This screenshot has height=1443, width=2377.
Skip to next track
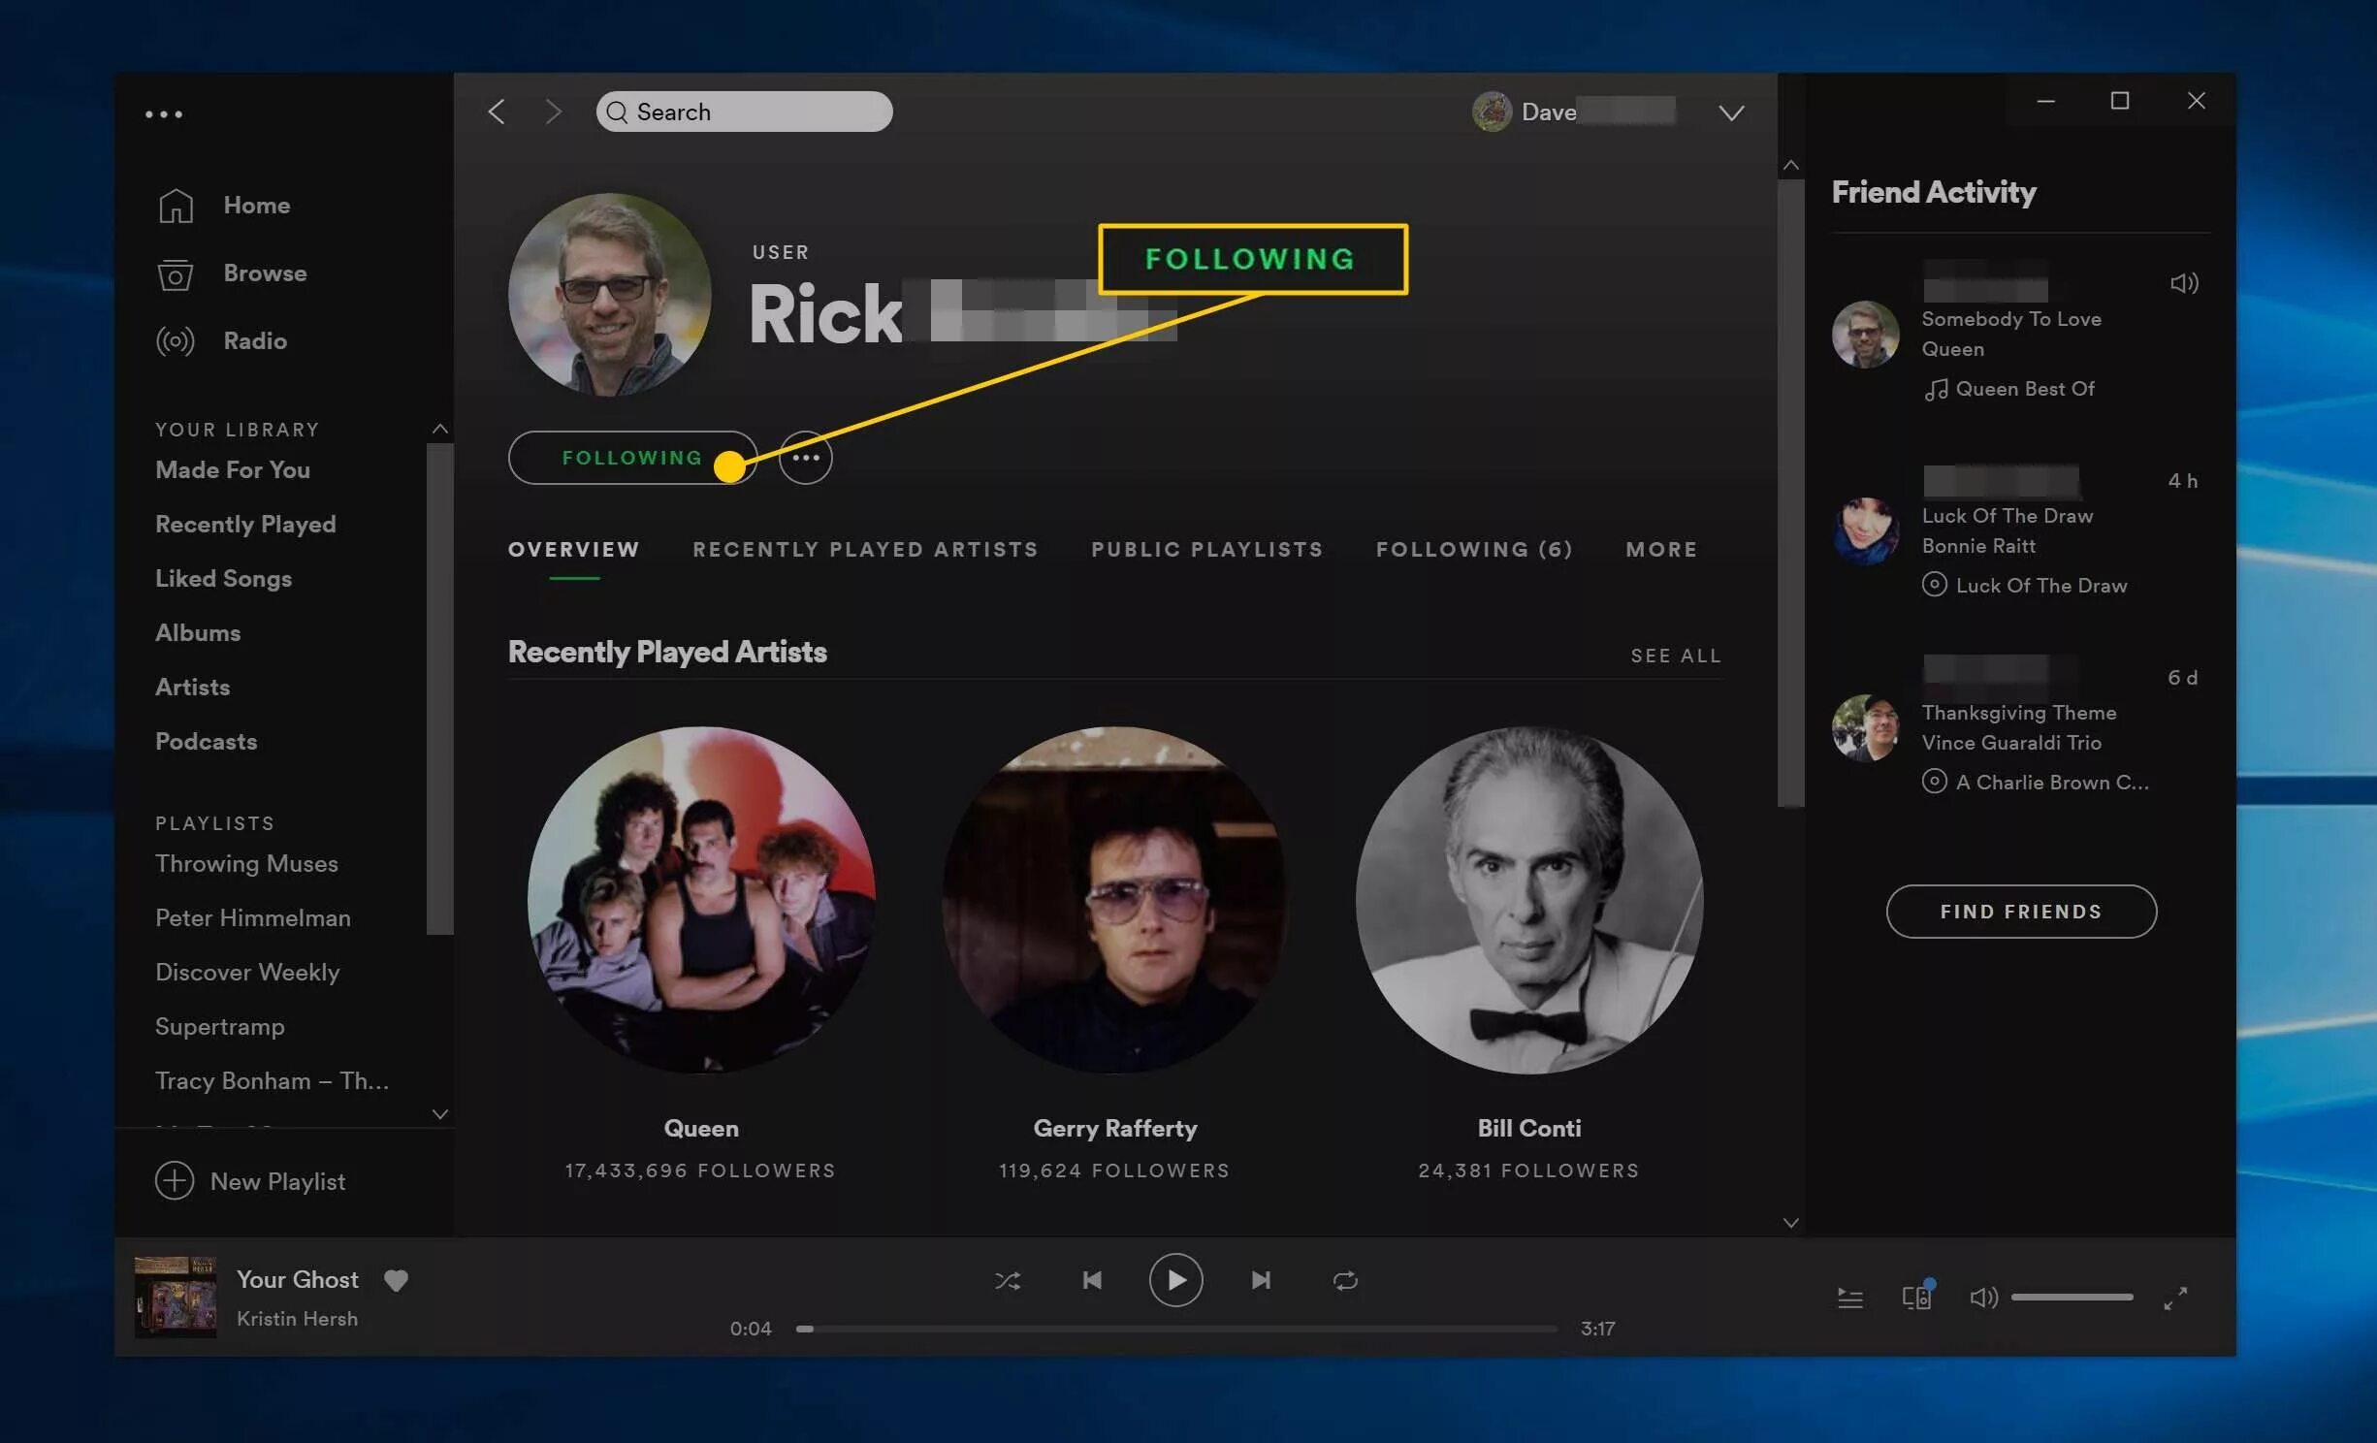[x=1260, y=1281]
